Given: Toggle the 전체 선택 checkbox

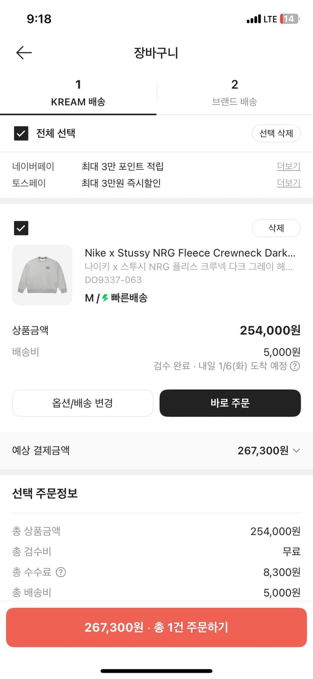Looking at the screenshot, I should (x=21, y=134).
